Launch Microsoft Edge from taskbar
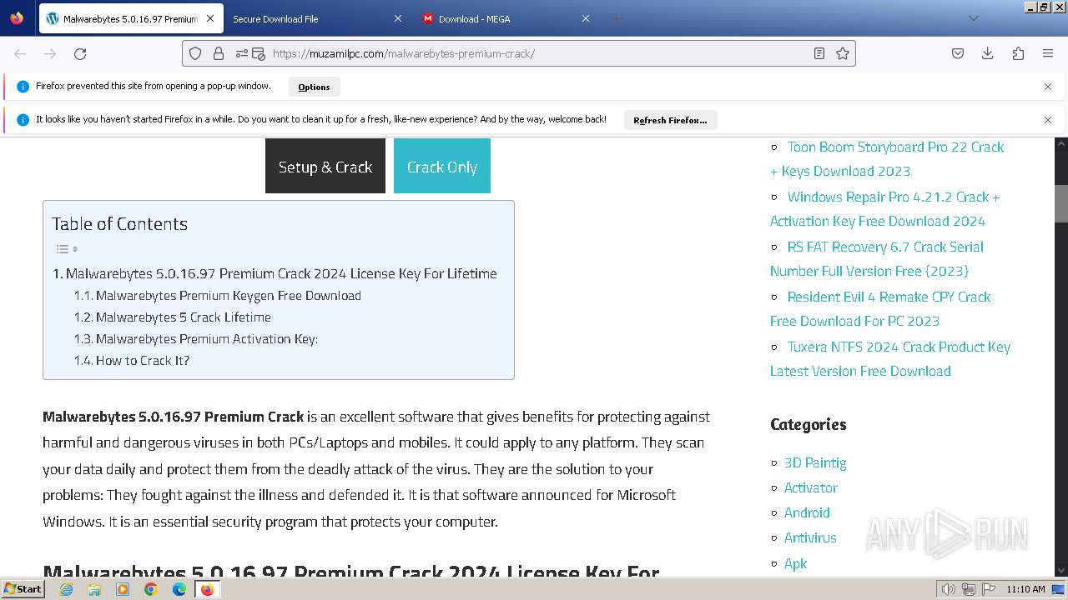 click(179, 589)
